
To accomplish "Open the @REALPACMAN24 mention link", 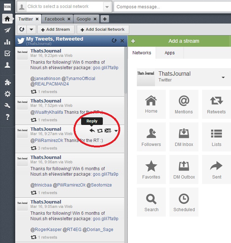I will (50, 84).
